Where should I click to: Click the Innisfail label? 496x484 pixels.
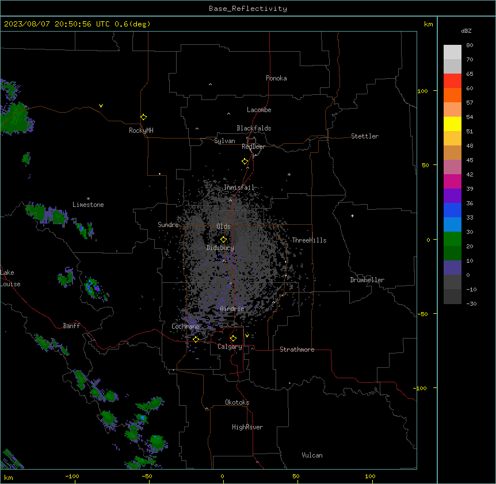(239, 187)
